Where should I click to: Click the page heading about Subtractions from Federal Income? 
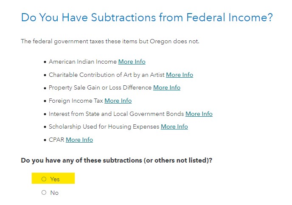(147, 17)
